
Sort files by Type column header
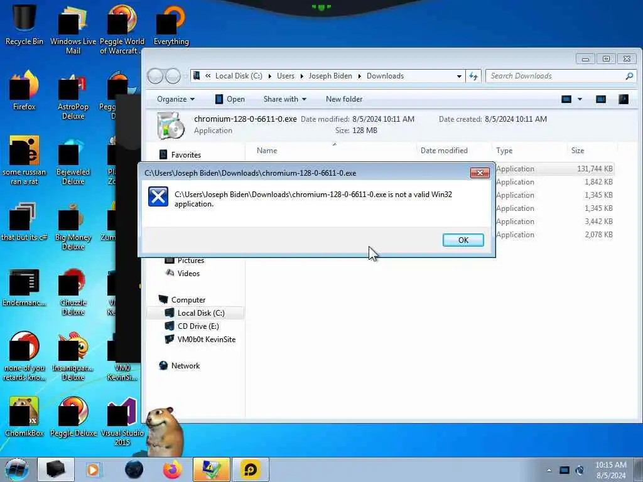coord(504,151)
